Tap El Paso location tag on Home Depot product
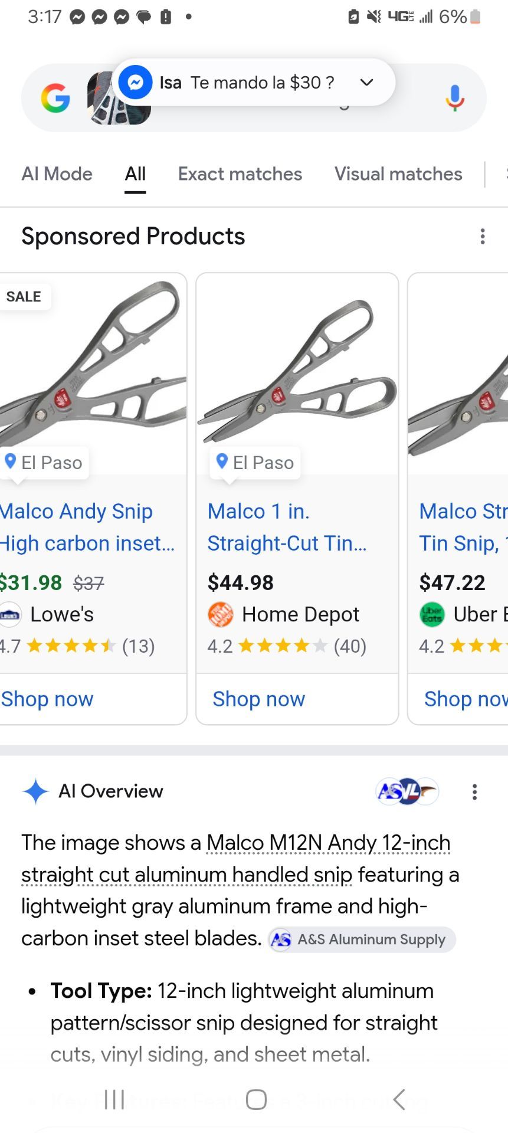 pos(255,463)
